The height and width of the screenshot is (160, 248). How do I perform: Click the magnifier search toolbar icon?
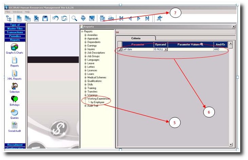pyautogui.click(x=74, y=19)
